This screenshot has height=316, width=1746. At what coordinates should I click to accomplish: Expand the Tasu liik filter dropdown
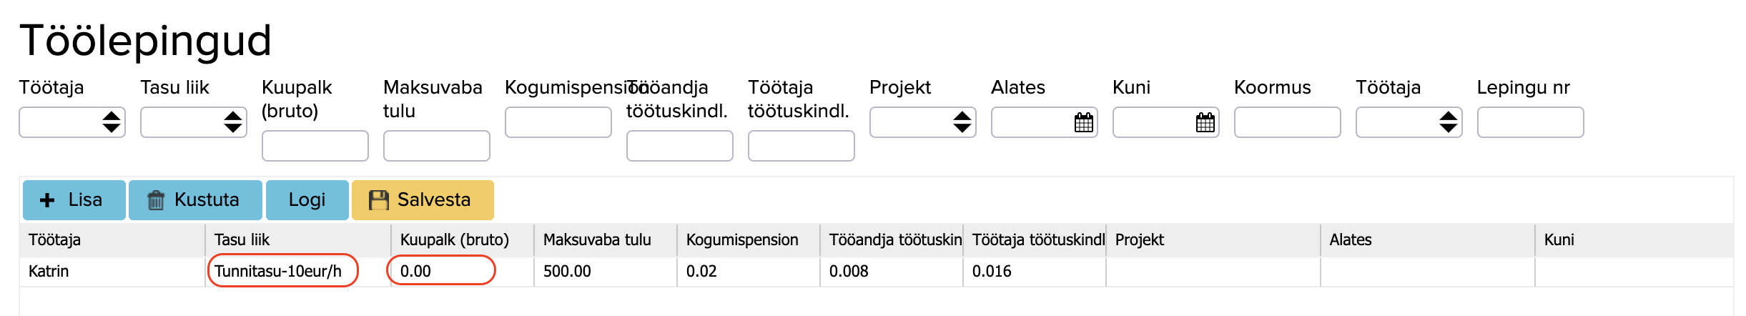pyautogui.click(x=194, y=122)
